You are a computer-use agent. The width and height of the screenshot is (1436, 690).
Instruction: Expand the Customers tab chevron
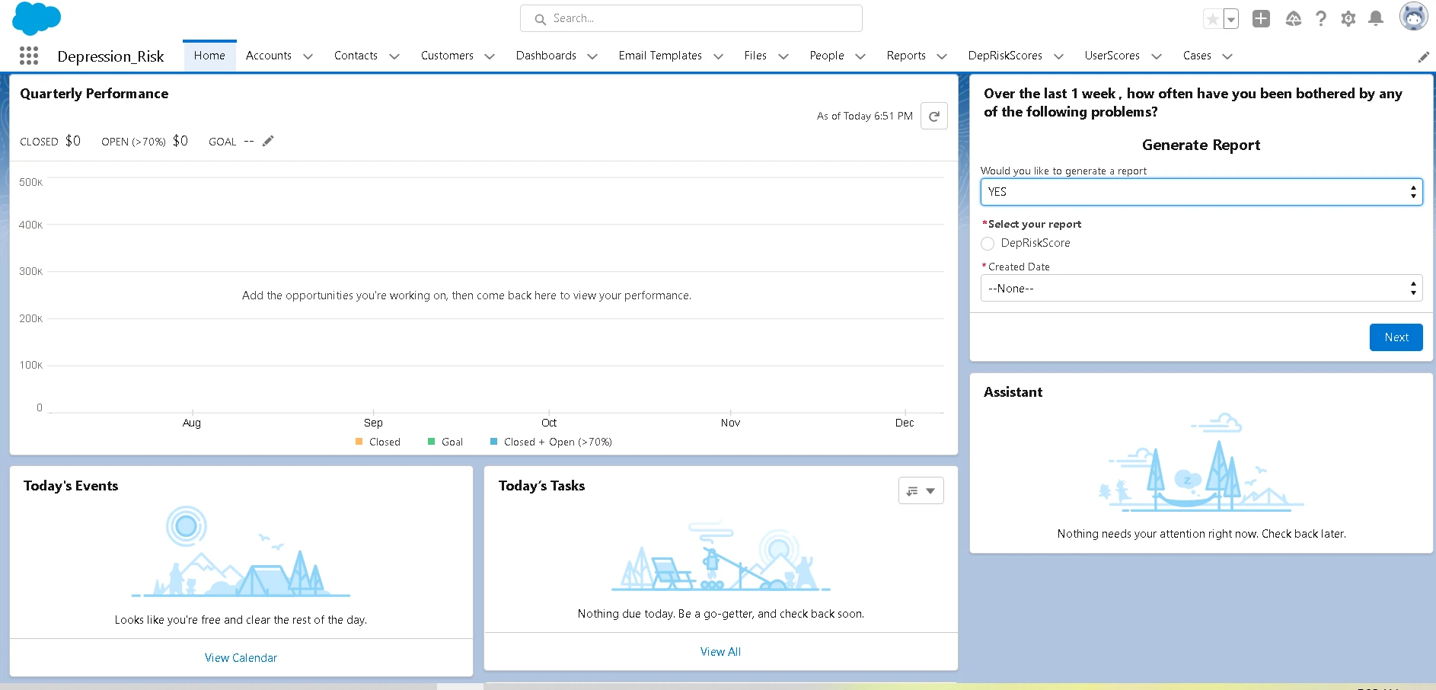490,56
